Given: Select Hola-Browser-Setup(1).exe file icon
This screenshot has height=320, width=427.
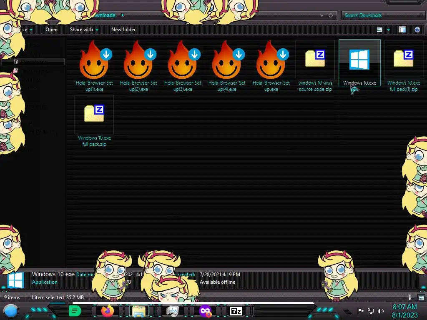Looking at the screenshot, I should 94,60.
